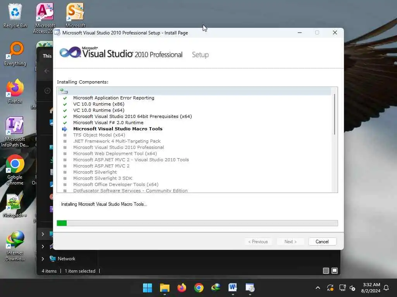Show hidden system tray icons
The height and width of the screenshot is (297, 397).
point(318,288)
